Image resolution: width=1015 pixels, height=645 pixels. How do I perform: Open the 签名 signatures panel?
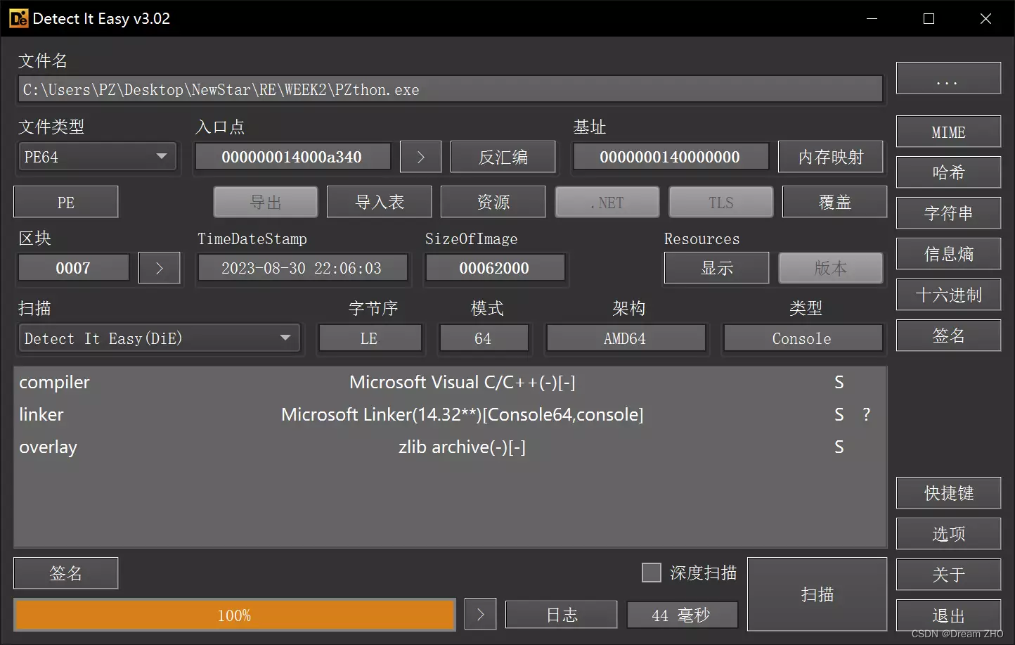(948, 336)
